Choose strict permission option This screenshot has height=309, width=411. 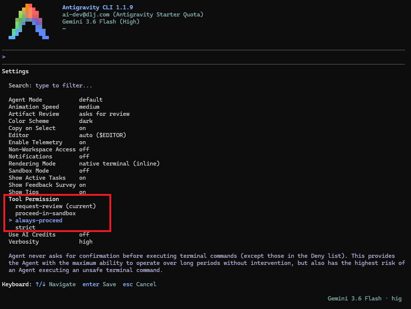tap(25, 228)
